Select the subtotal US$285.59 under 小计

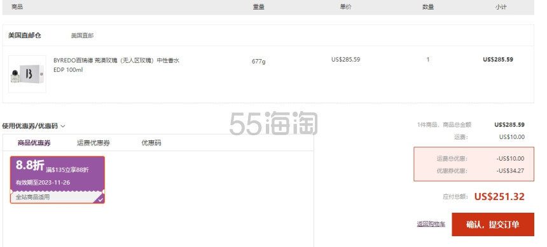(x=498, y=59)
